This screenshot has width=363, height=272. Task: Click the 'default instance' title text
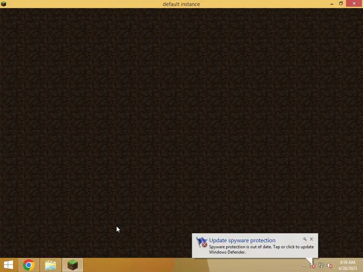coord(181,4)
